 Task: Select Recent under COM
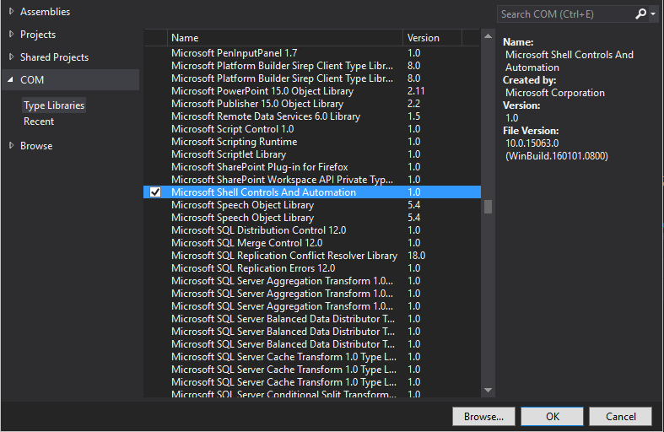coord(39,121)
